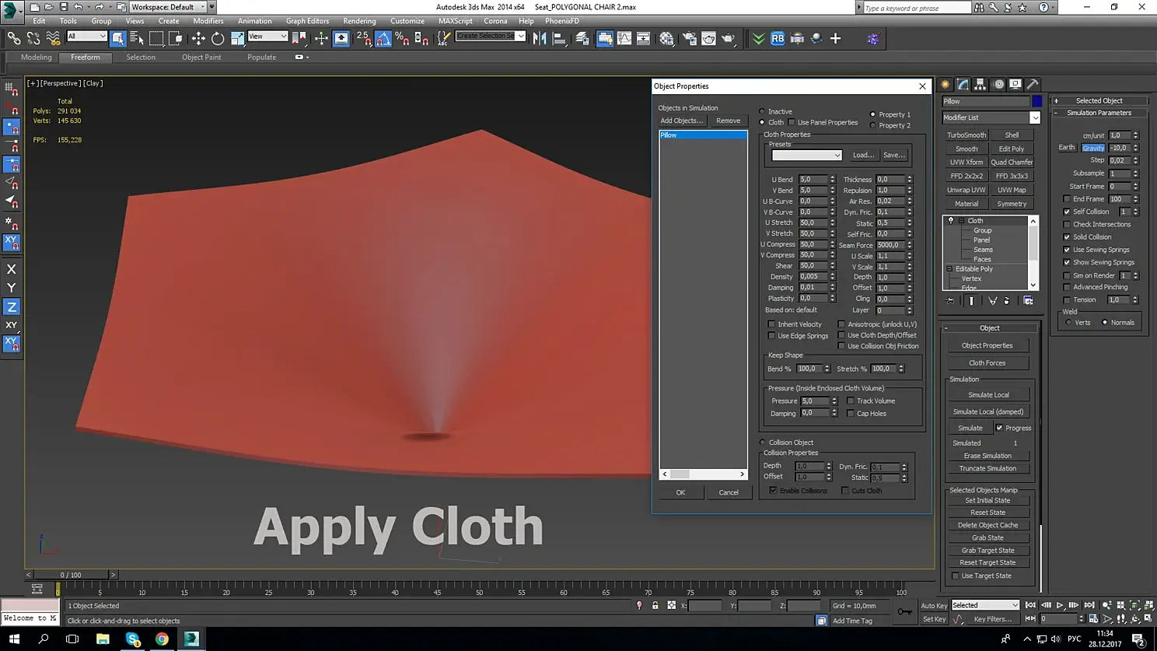Enable the Check Intersections checkbox
This screenshot has width=1157, height=651.
1067,224
